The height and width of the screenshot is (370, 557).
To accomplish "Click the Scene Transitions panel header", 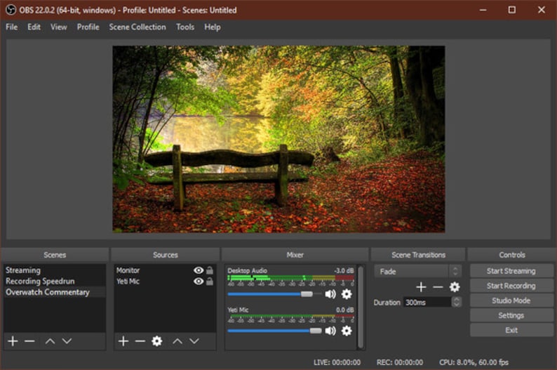I will point(418,255).
